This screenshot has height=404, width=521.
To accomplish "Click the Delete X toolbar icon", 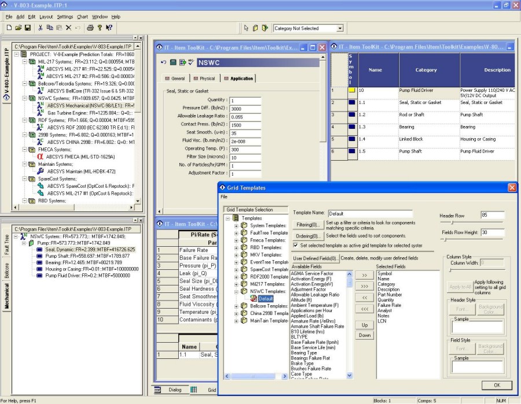I will [x=68, y=28].
